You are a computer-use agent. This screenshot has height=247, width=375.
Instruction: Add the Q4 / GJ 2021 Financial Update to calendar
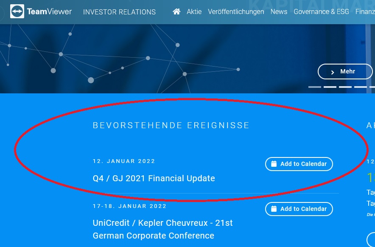(299, 164)
